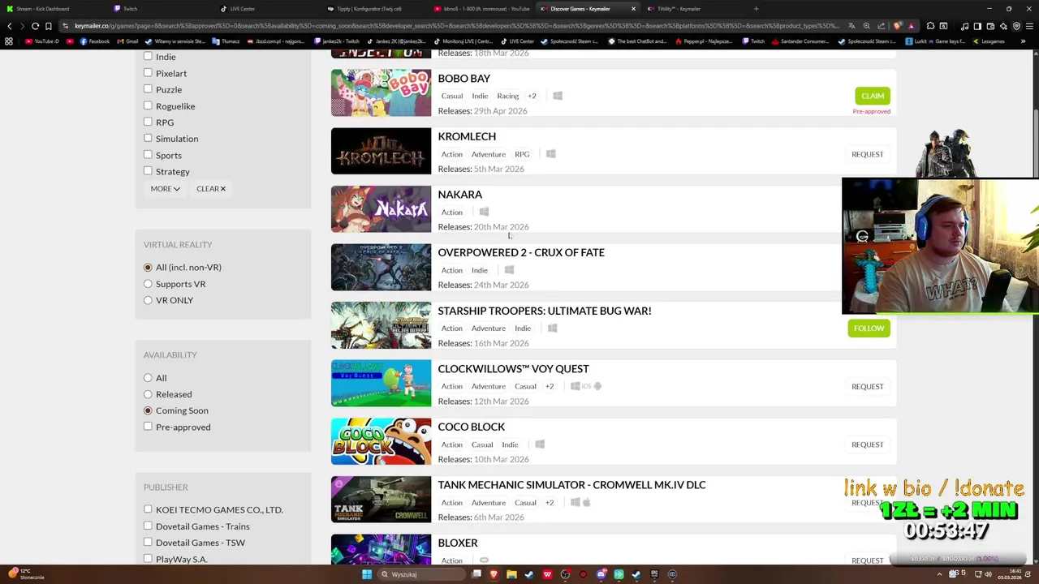1039x584 pixels.
Task: Expand +2 tags on BOBO BAY
Action: pos(532,96)
